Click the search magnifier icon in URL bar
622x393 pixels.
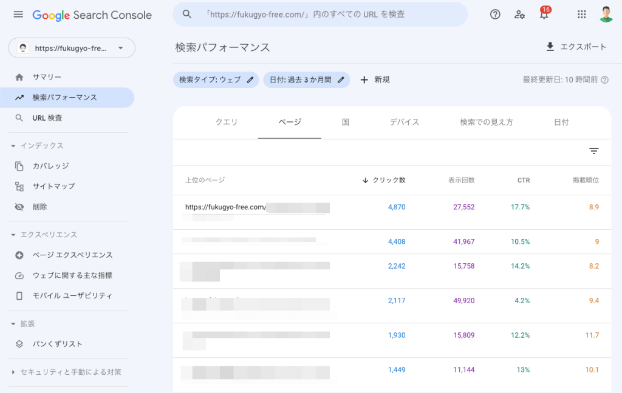pos(187,15)
